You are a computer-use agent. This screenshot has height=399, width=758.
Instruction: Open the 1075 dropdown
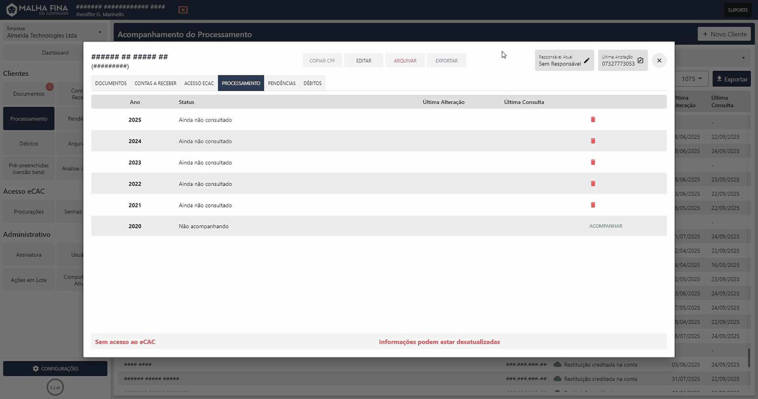click(691, 78)
